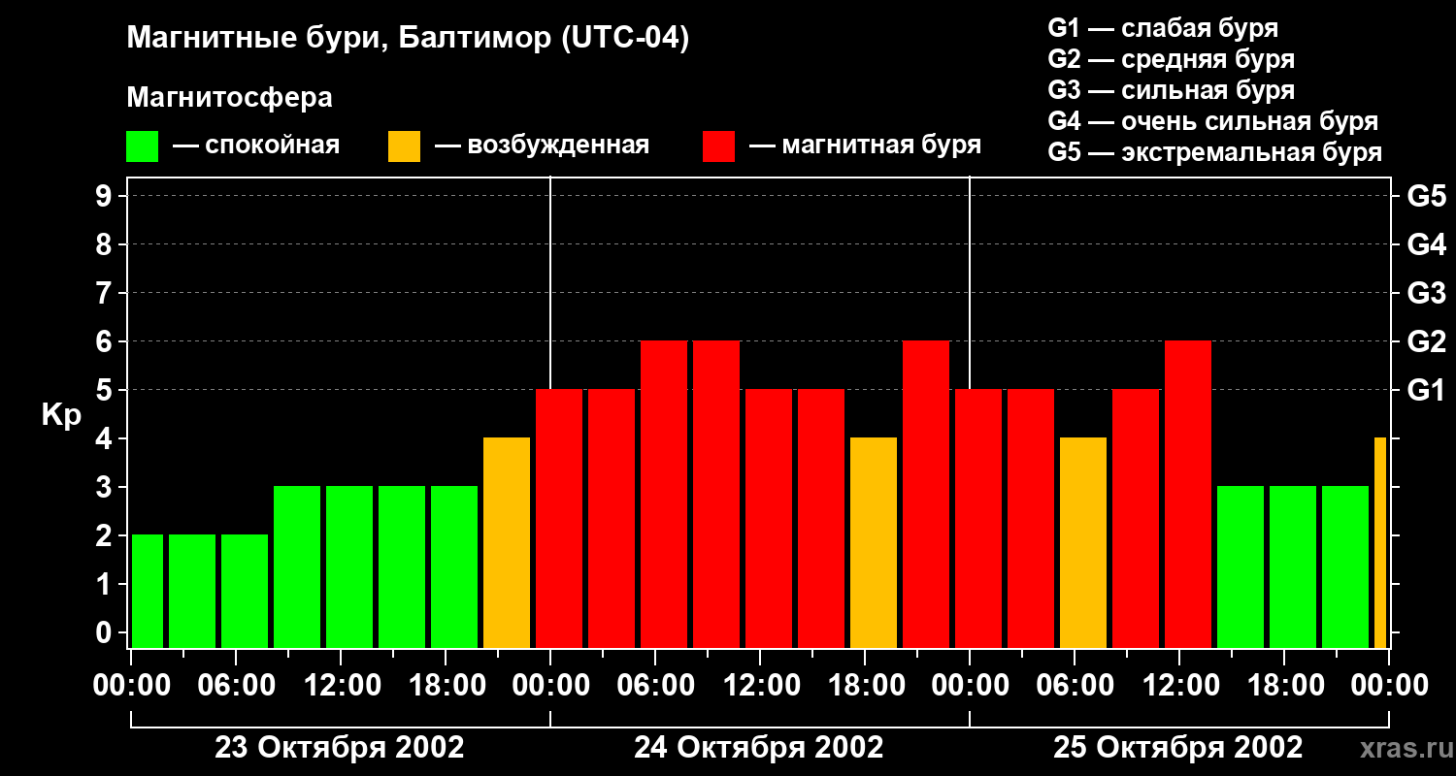Click the 25 October 17:00–20:00 green bar
1456x776 pixels.
click(1293, 567)
